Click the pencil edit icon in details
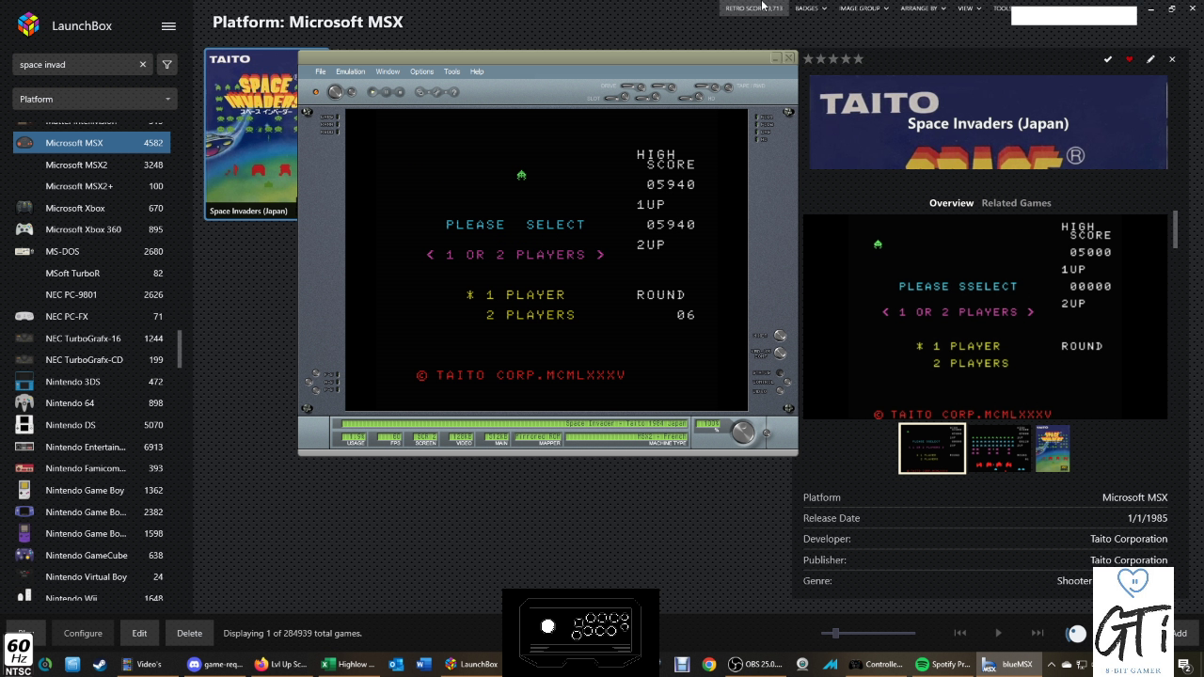The width and height of the screenshot is (1204, 677). tap(1150, 59)
